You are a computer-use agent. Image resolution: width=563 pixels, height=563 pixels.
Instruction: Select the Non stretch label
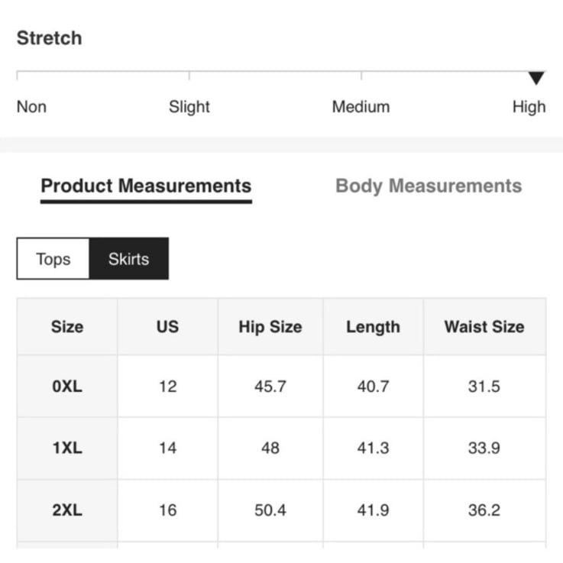tap(31, 107)
